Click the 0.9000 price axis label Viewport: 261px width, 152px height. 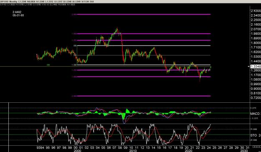(256, 89)
